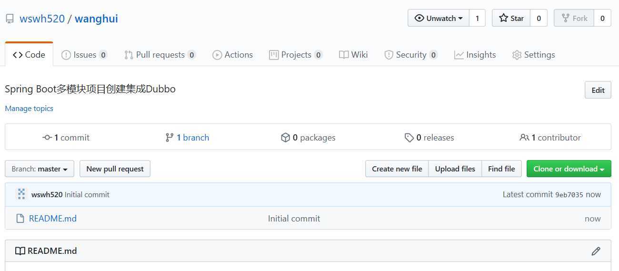Click the README.md heading in preview panel
Screen dimensions: 619x271
tap(52, 251)
